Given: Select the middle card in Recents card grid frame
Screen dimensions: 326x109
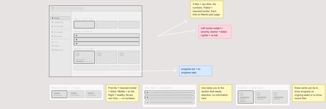Looking at the screenshot, I should 263,97.
